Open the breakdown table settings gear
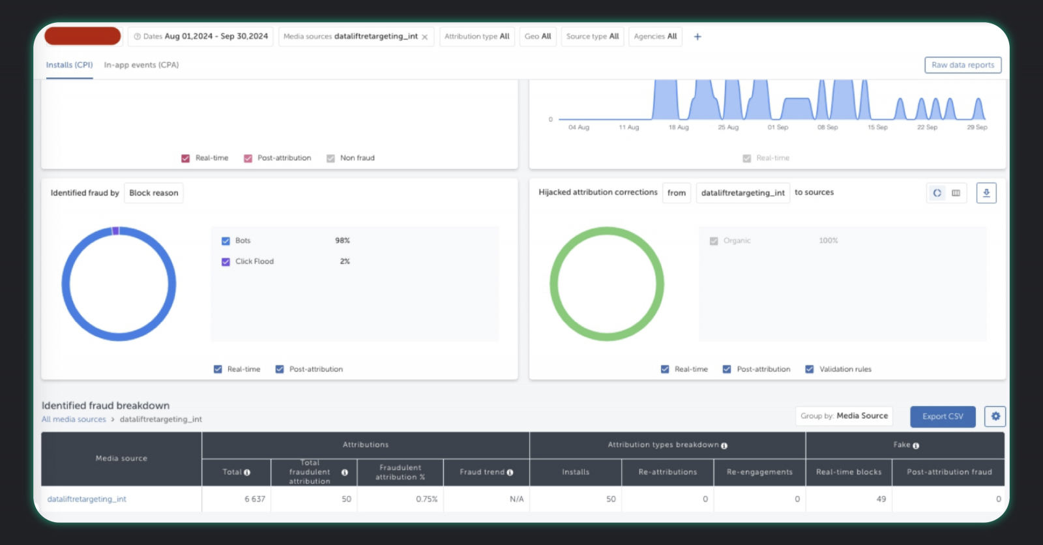 (995, 417)
